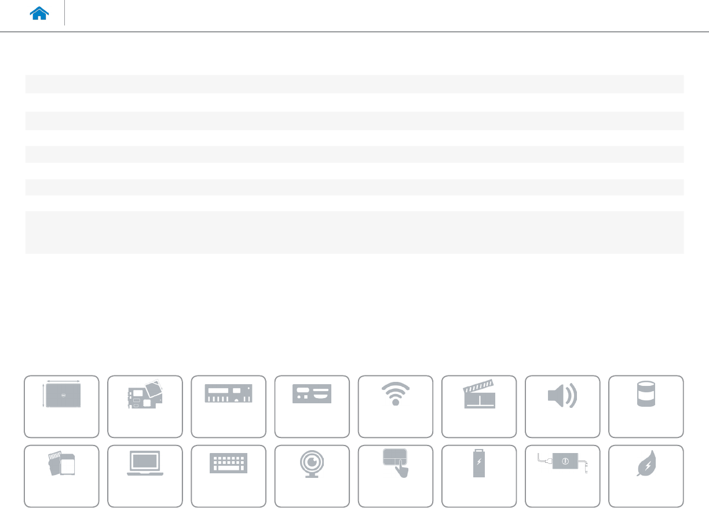This screenshot has width=709, height=508.
Task: Open the System Information motherboard tile
Action: point(145,406)
